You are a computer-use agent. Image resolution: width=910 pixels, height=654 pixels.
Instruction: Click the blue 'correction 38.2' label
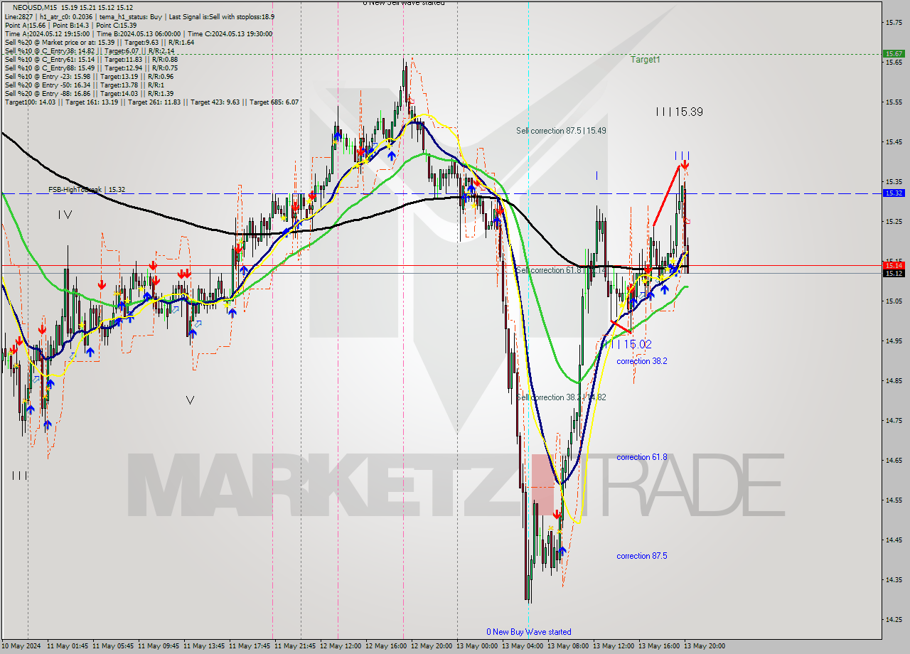pos(642,361)
